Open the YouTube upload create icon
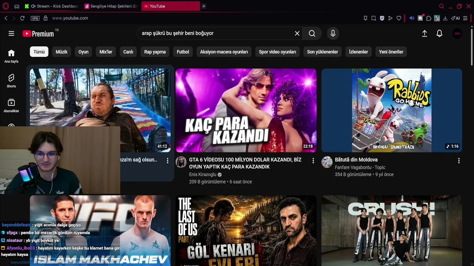The image size is (474, 266). [x=425, y=34]
